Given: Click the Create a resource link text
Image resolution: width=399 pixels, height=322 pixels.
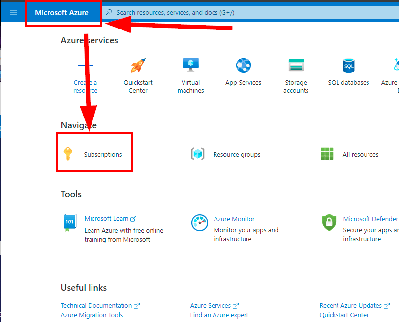Looking at the screenshot, I should [86, 87].
